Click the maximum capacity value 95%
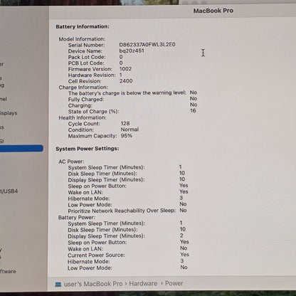The width and height of the screenshot is (296, 296). coord(127,136)
